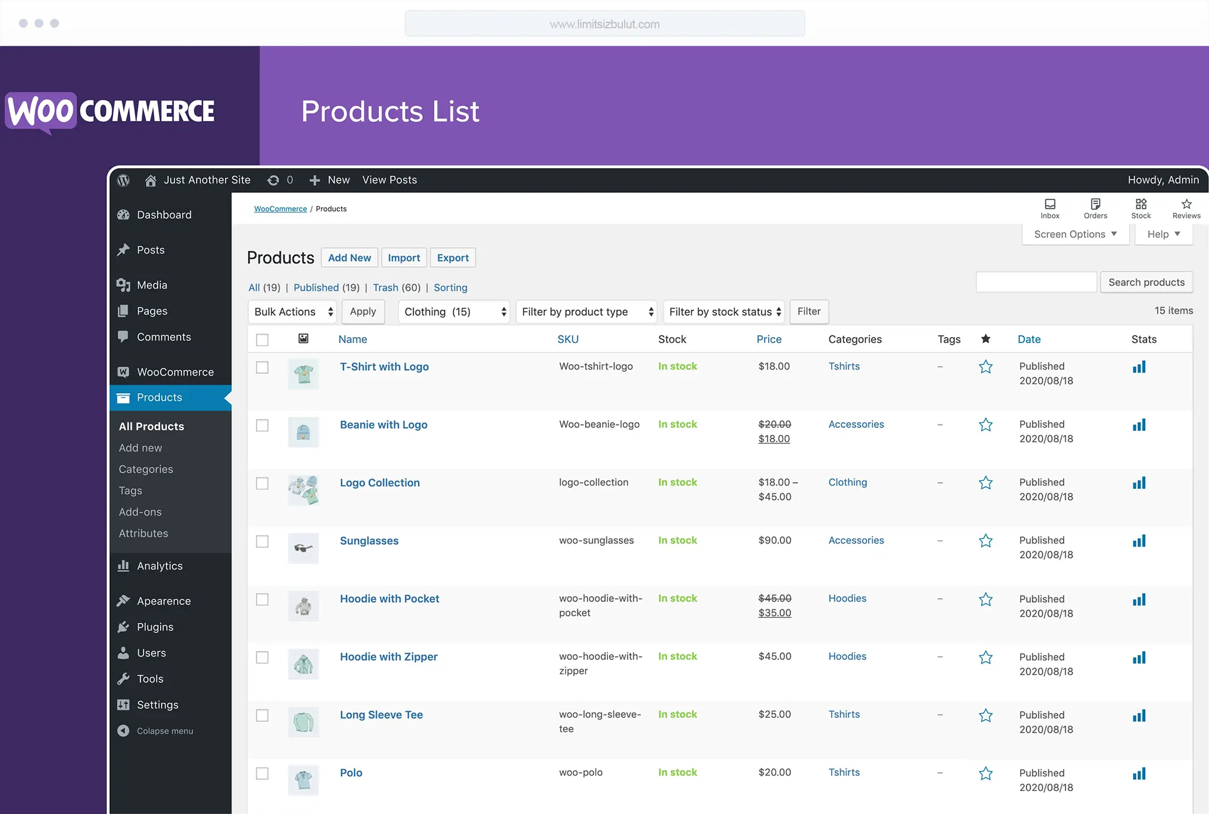The width and height of the screenshot is (1209, 814).
Task: Open the Reviews star icon panel
Action: (x=1186, y=204)
